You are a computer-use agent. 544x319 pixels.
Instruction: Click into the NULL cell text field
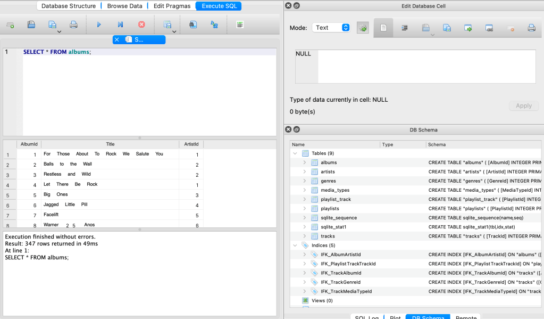click(x=415, y=67)
